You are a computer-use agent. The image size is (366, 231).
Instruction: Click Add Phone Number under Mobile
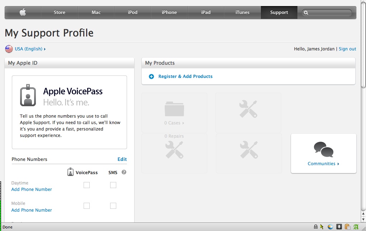(32, 210)
